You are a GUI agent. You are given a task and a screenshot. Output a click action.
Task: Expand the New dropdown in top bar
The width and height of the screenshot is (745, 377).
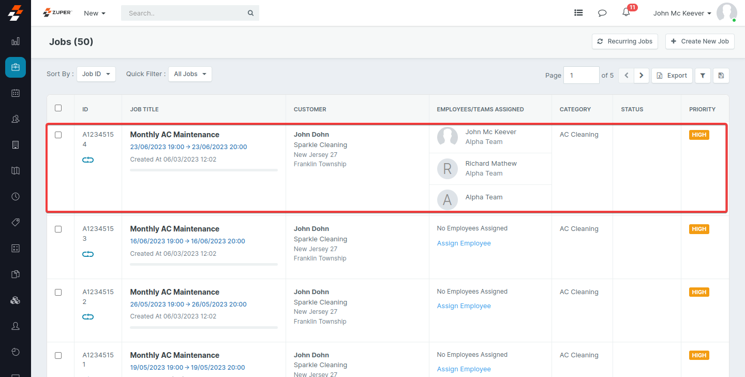95,13
